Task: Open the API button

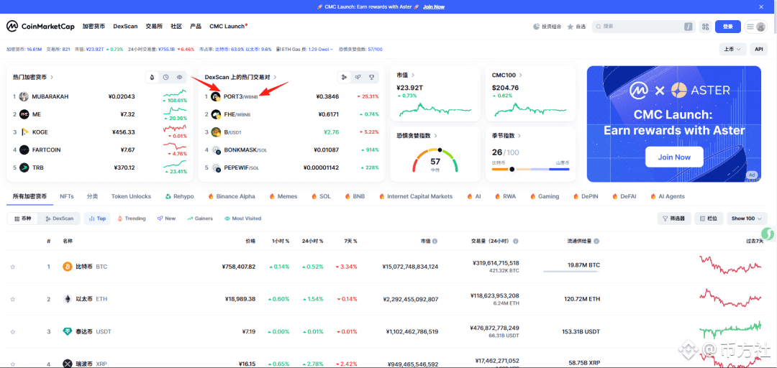Action: [758, 49]
